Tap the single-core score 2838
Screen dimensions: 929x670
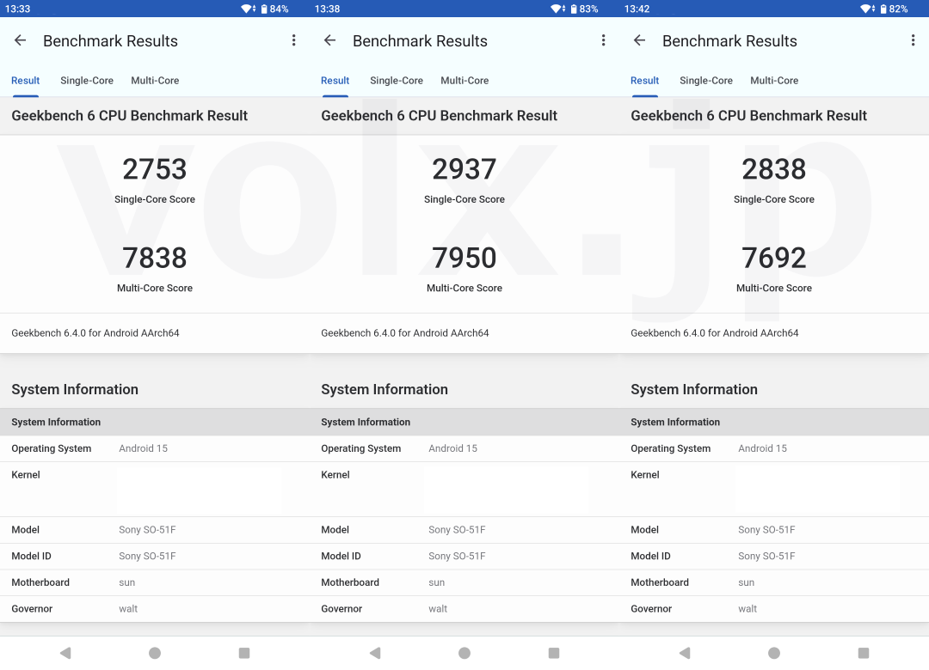click(x=774, y=169)
